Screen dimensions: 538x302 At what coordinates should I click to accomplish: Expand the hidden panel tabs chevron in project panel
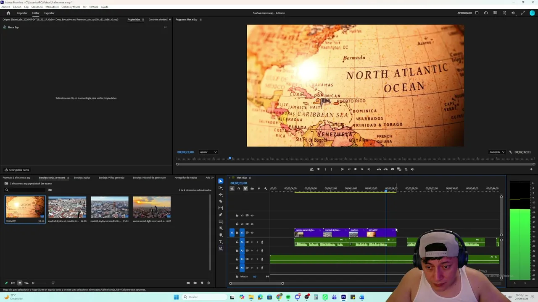tap(213, 177)
